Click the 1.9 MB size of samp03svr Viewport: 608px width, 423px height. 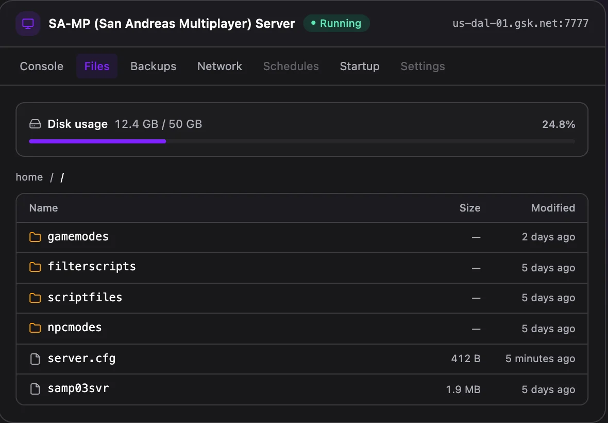click(463, 389)
